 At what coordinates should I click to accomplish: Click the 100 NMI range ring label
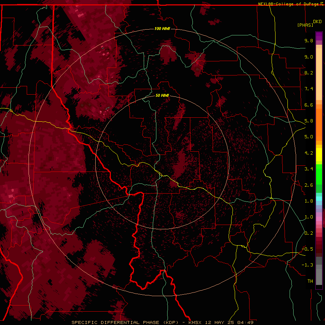pyautogui.click(x=162, y=29)
